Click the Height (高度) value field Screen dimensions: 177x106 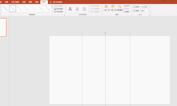(145, 7)
